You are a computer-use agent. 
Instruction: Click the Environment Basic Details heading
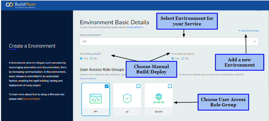(x=114, y=23)
